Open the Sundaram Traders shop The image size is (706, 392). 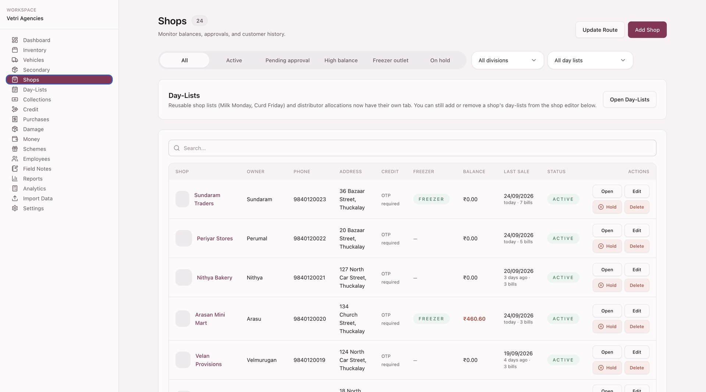point(607,191)
